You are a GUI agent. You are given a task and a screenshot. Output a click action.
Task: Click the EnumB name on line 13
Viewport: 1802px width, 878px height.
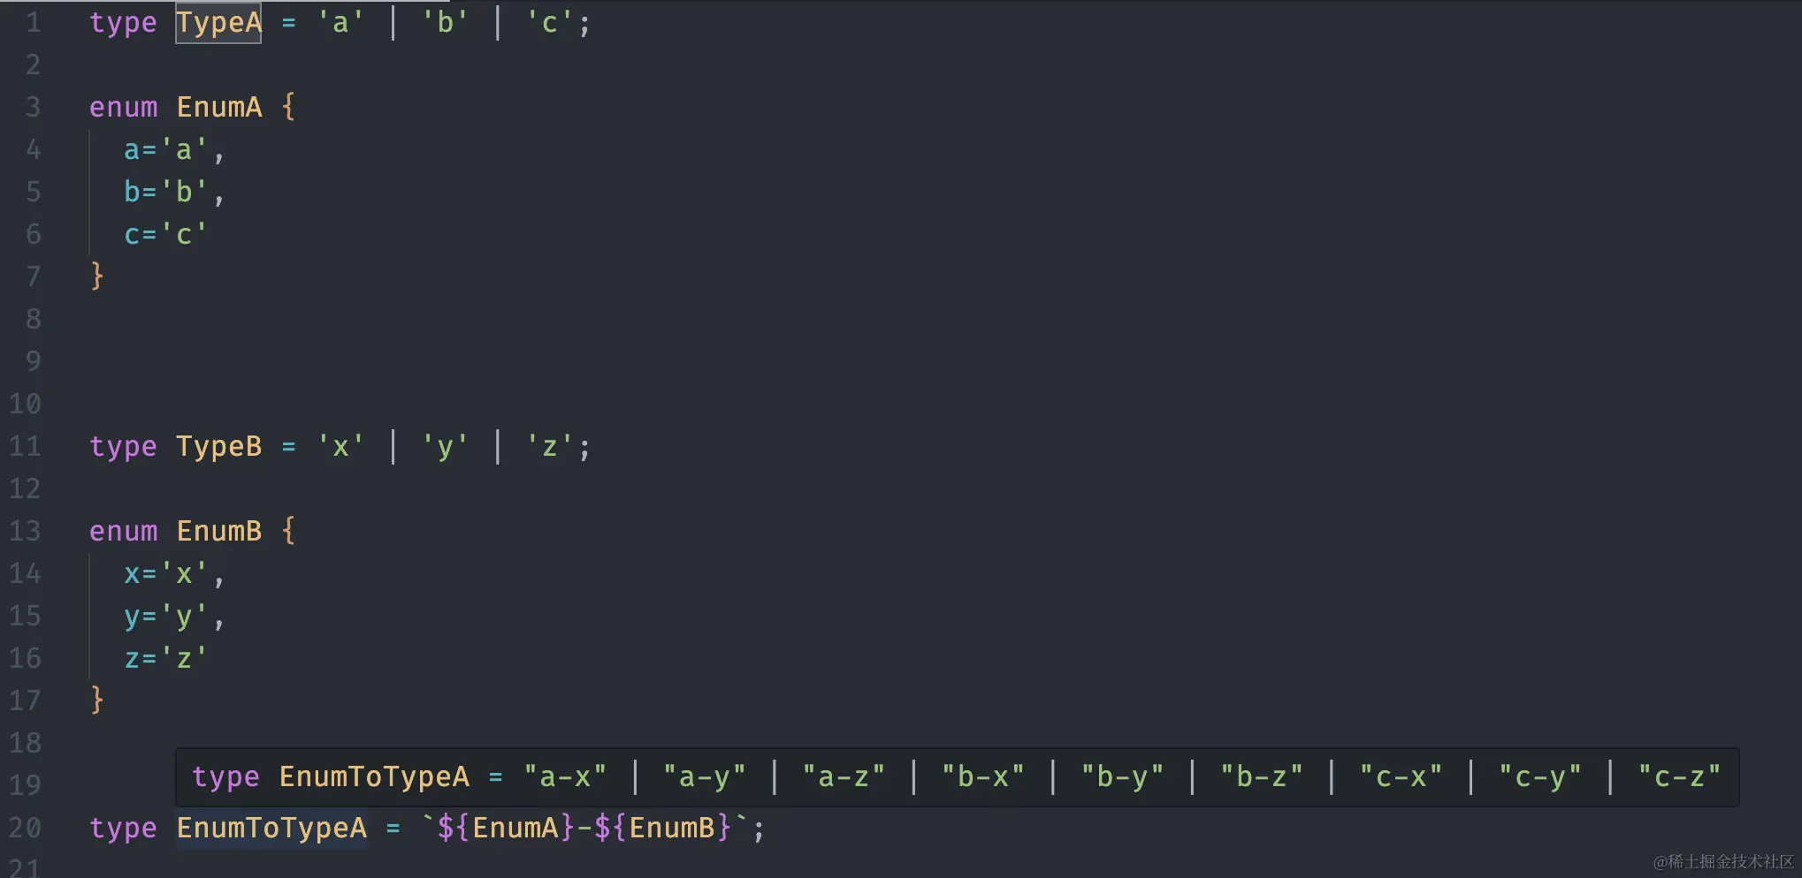pyautogui.click(x=219, y=532)
